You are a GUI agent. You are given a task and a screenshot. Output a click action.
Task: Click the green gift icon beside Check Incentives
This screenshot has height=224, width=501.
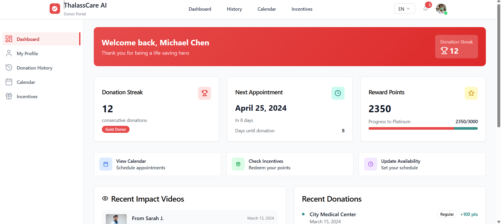click(x=238, y=164)
